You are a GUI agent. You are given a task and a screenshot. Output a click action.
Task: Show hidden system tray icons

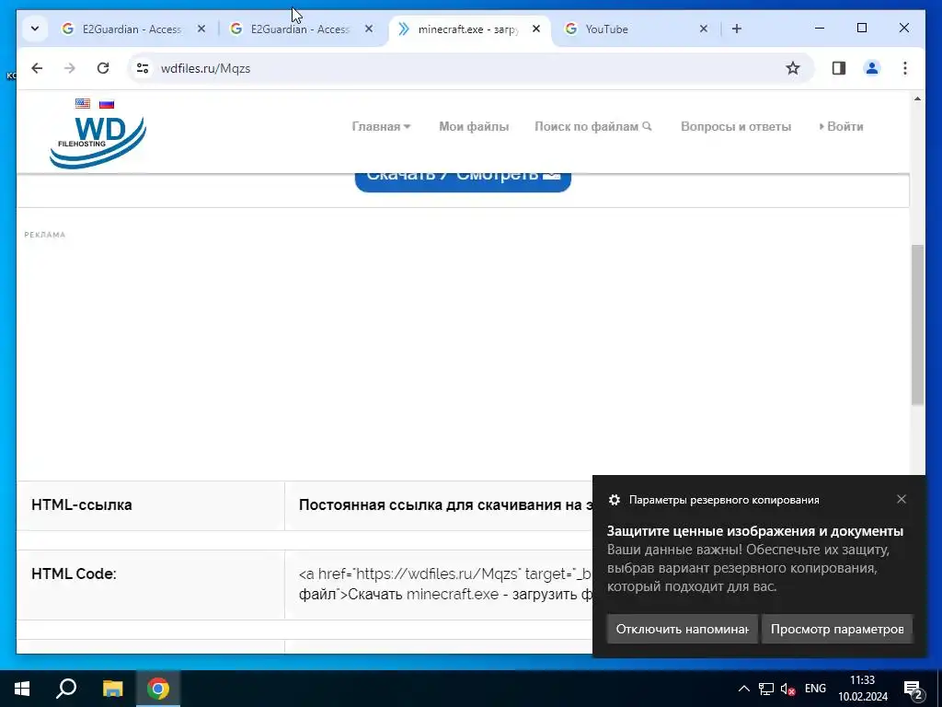[743, 689]
